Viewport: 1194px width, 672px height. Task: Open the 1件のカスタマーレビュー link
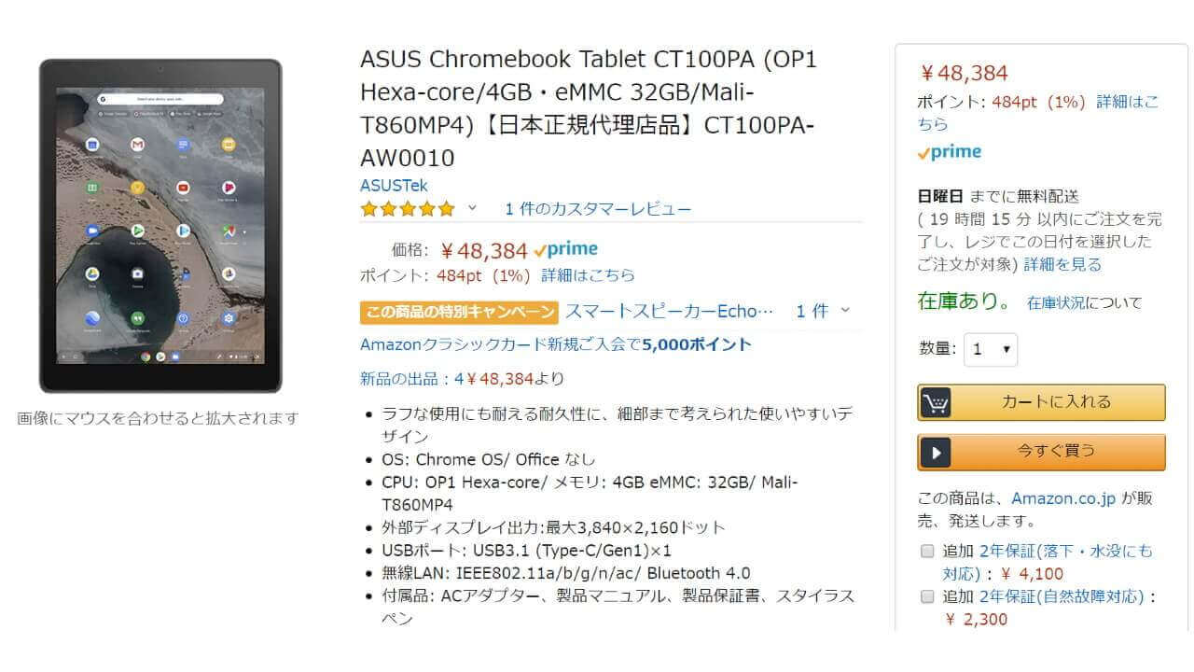598,209
